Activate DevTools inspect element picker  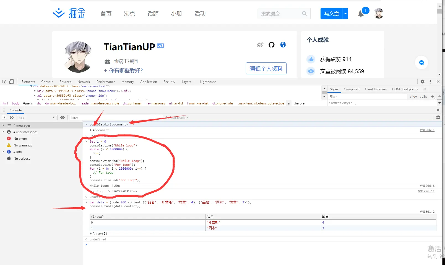[x=4, y=82]
